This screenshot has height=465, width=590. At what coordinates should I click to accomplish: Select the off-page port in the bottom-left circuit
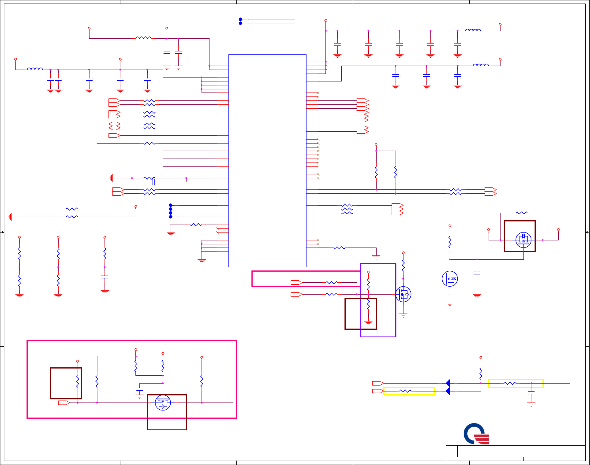point(64,403)
